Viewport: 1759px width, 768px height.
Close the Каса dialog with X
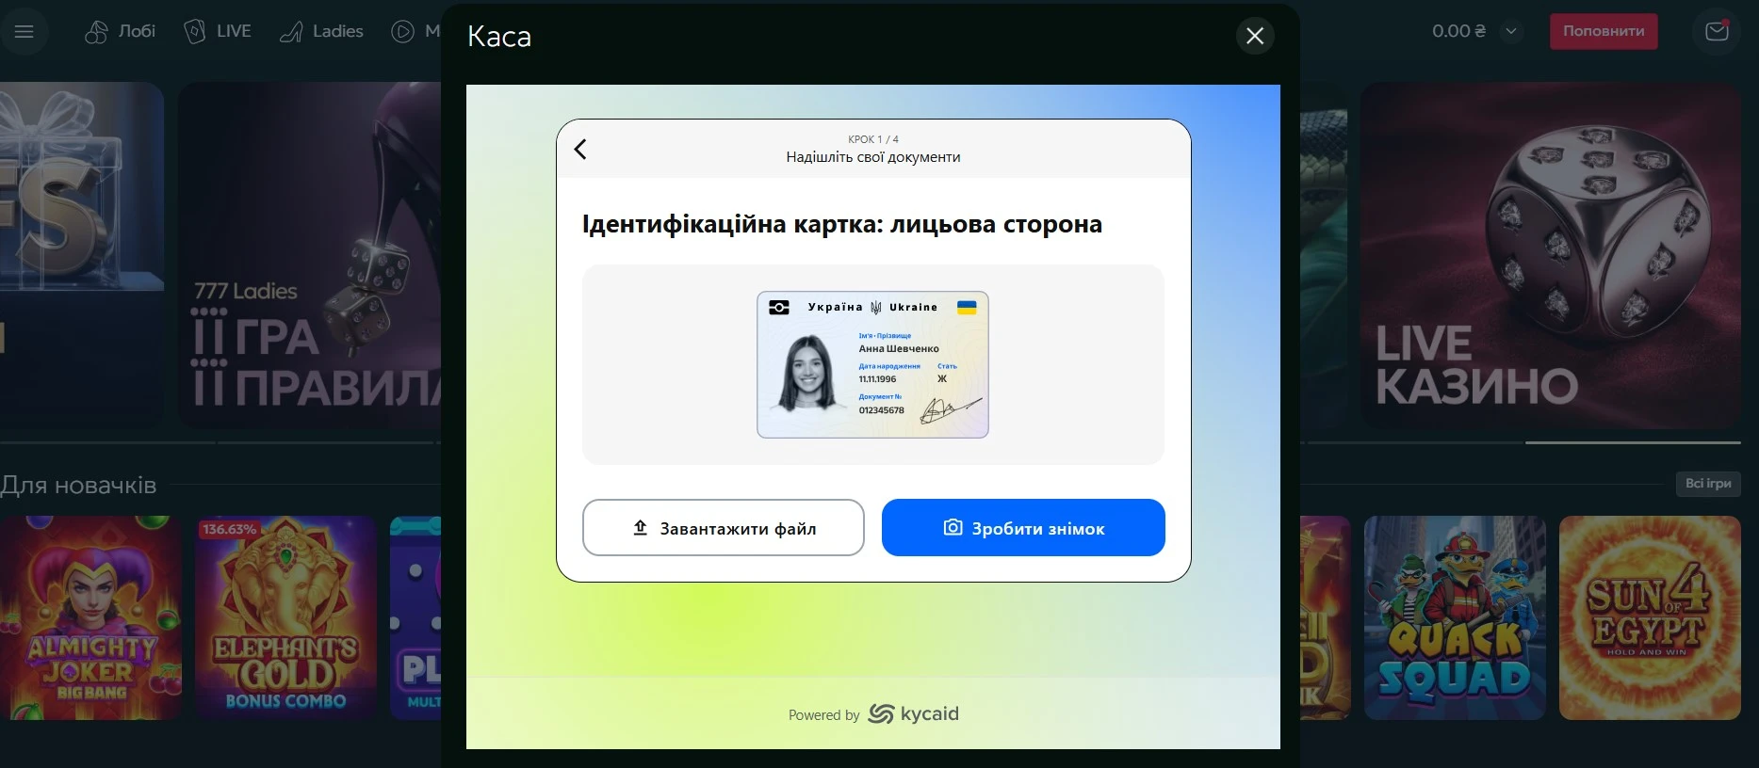(1255, 36)
